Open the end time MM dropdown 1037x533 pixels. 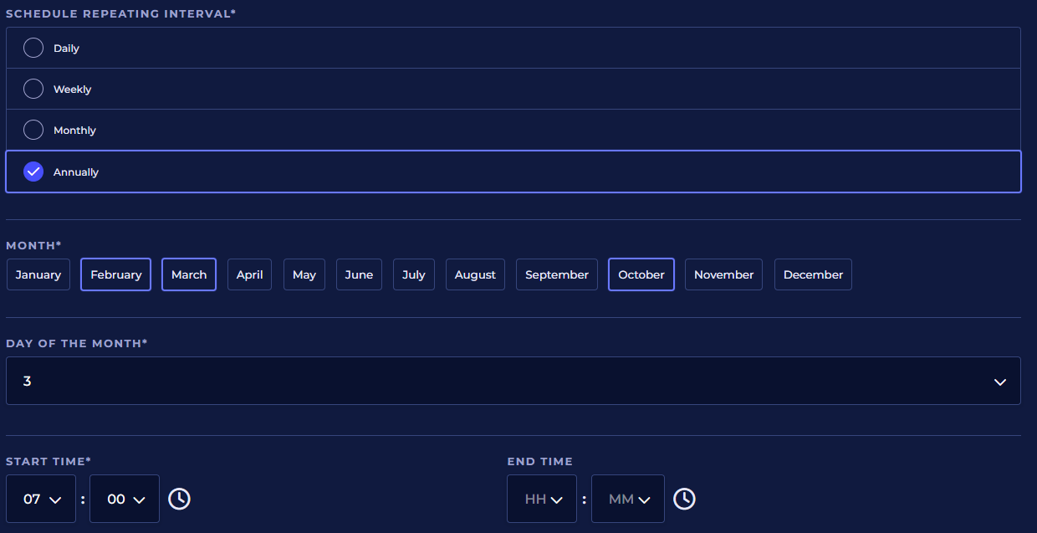[628, 500]
